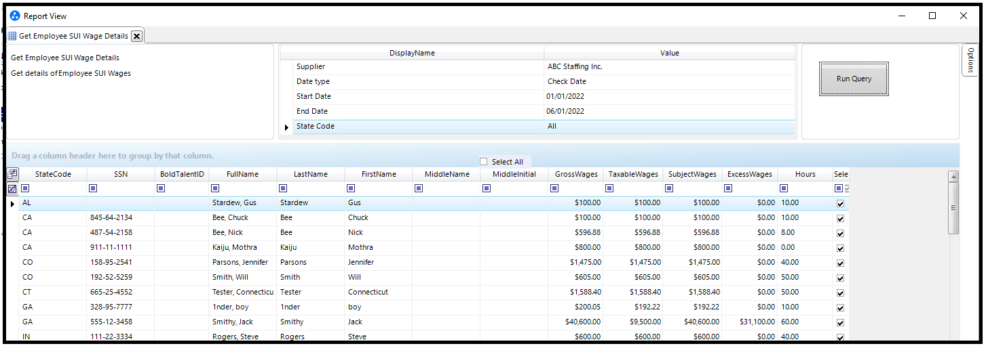The width and height of the screenshot is (986, 346).
Task: Edit the Supplier value ABC Staffing Inc.
Action: (669, 67)
